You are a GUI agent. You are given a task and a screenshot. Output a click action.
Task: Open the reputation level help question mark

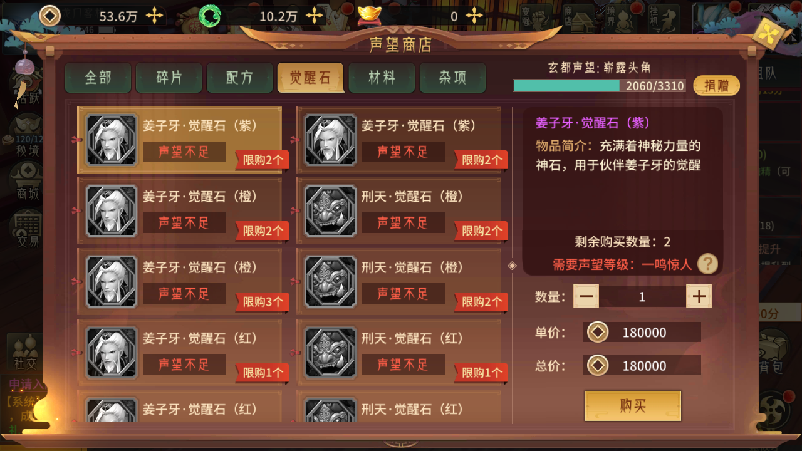[x=707, y=264]
